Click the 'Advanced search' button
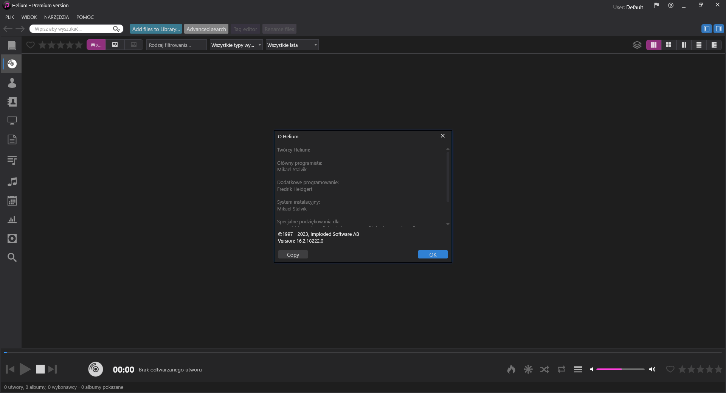726x393 pixels. (x=206, y=29)
